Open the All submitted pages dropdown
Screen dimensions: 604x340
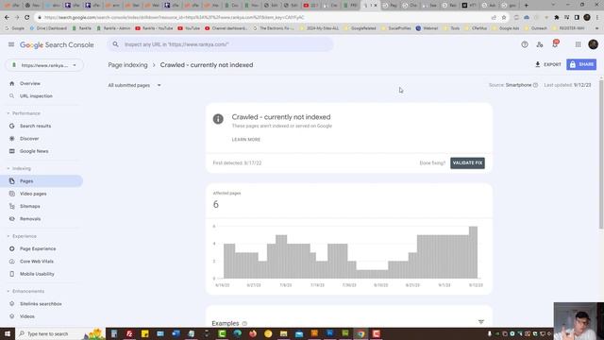click(134, 85)
